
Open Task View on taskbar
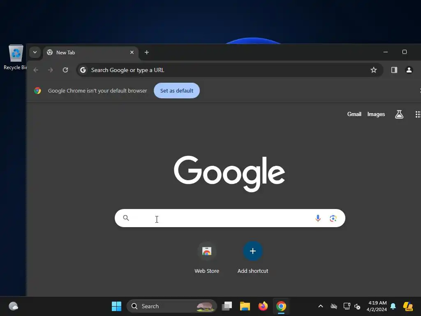coord(227,306)
